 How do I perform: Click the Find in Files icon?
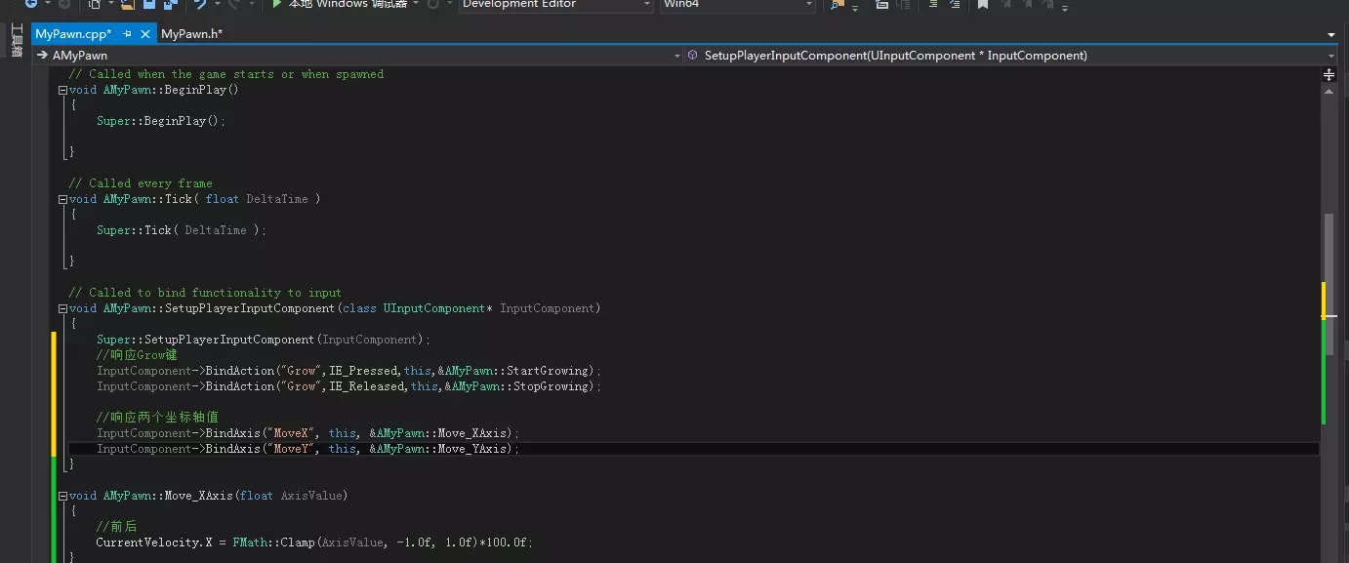click(837, 5)
